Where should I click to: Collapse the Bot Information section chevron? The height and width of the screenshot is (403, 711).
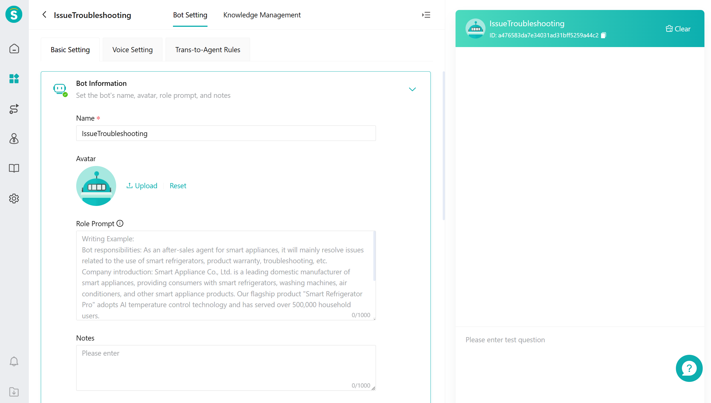pos(412,89)
